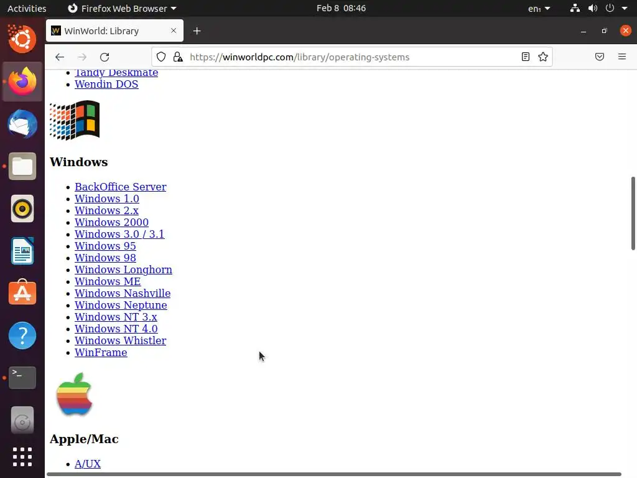637x478 pixels.
Task: Go back with the browser back arrow
Action: pyautogui.click(x=60, y=57)
